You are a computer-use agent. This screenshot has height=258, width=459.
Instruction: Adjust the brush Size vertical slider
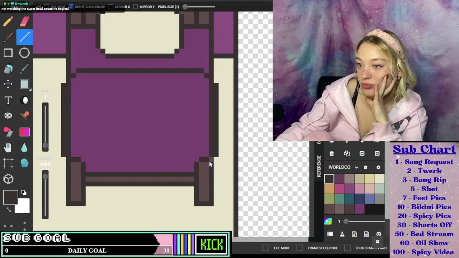click(x=45, y=127)
